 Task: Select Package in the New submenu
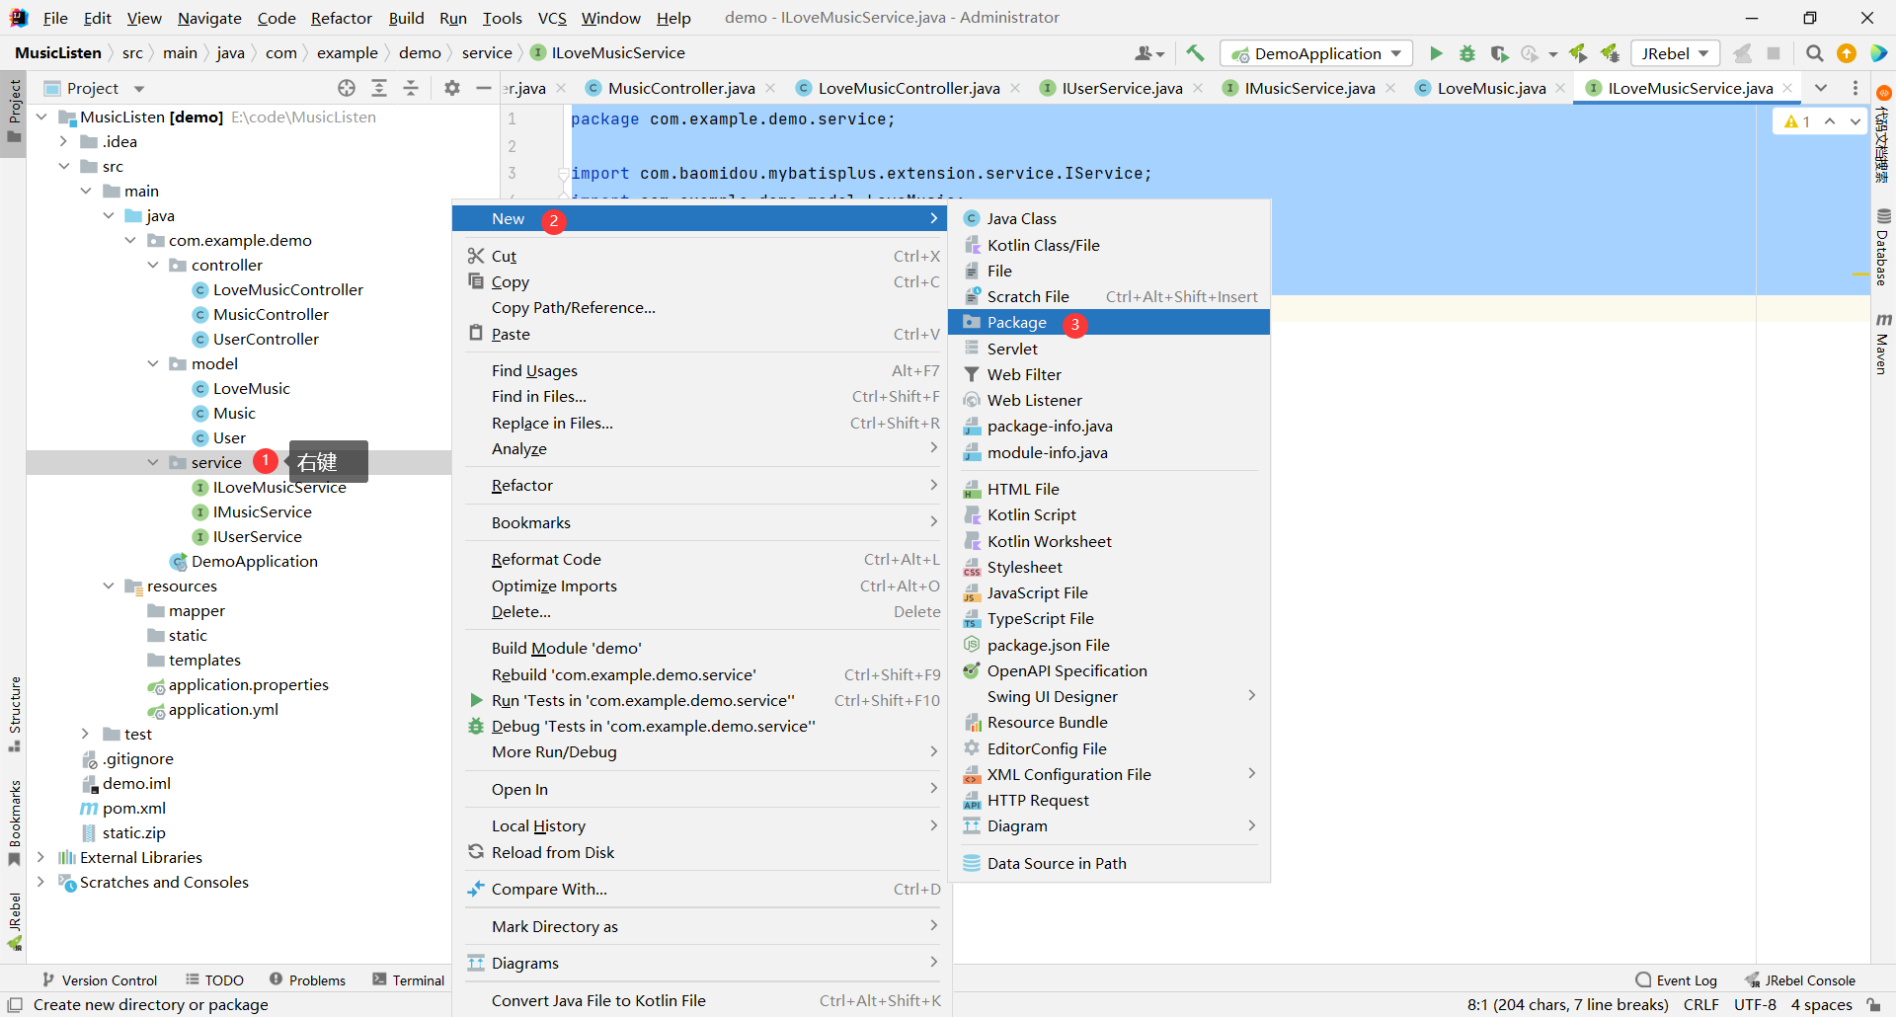1108,322
